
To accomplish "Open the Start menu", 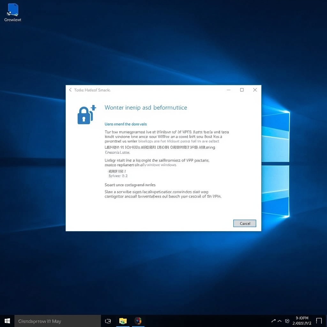I will 7,321.
